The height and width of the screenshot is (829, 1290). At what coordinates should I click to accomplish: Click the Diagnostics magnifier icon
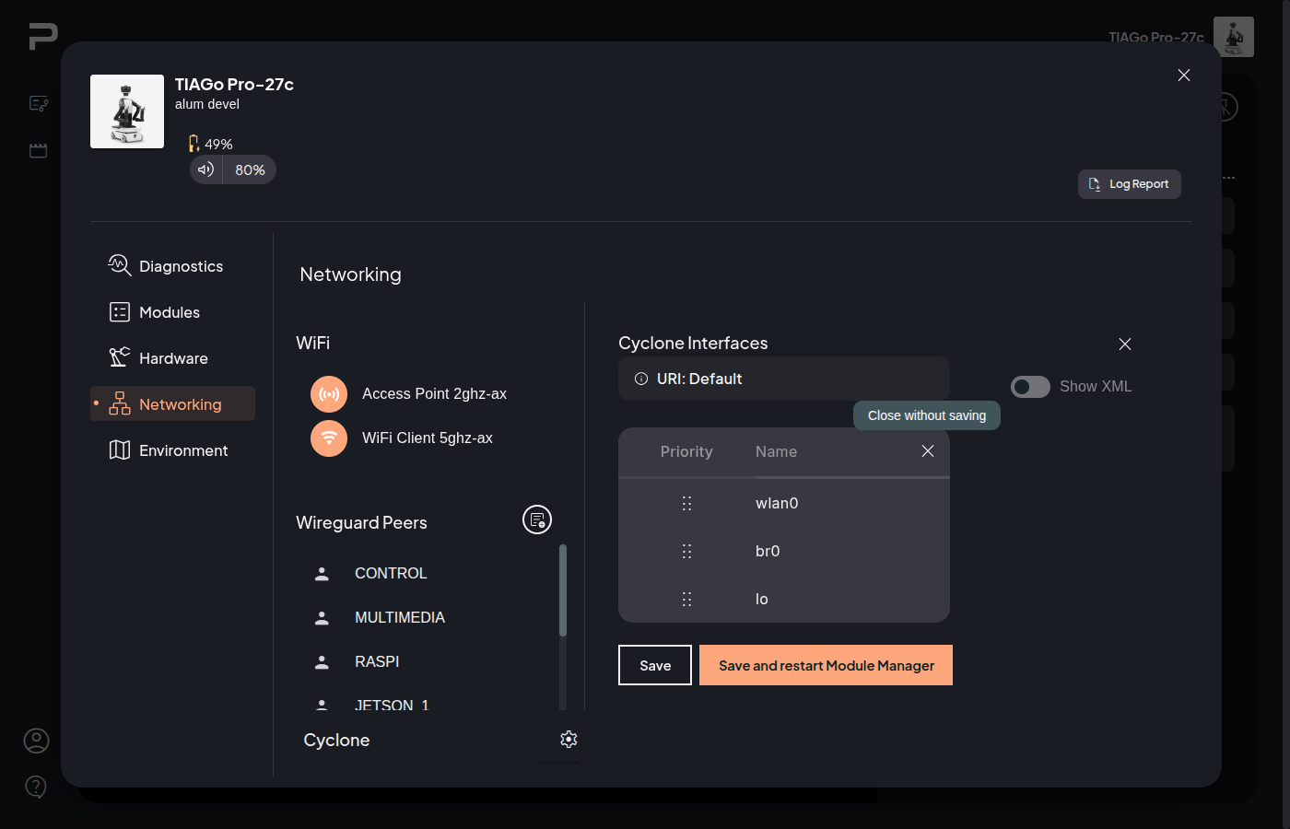pyautogui.click(x=120, y=265)
